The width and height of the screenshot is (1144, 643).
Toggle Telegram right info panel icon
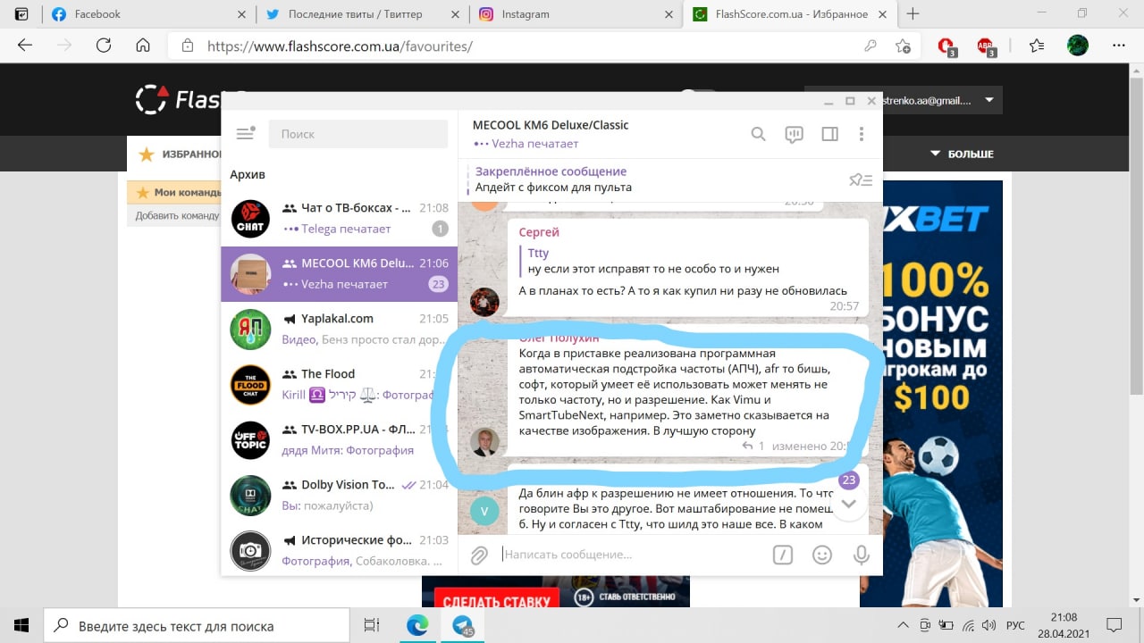(x=829, y=134)
